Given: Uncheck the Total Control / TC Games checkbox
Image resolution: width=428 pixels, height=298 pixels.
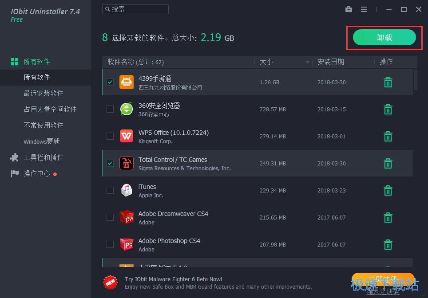Looking at the screenshot, I should click(110, 163).
